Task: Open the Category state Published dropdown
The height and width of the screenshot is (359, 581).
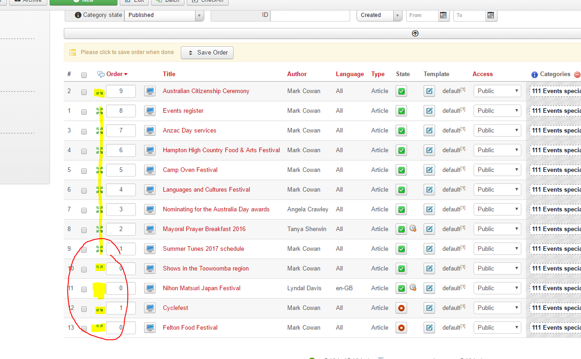Action: [164, 15]
